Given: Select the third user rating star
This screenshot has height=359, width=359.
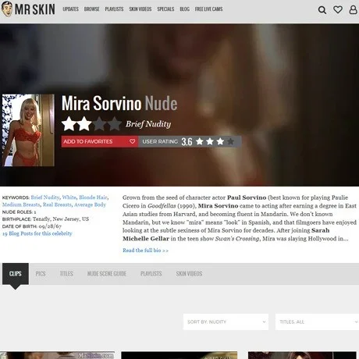Looking at the screenshot, I should tap(220, 141).
